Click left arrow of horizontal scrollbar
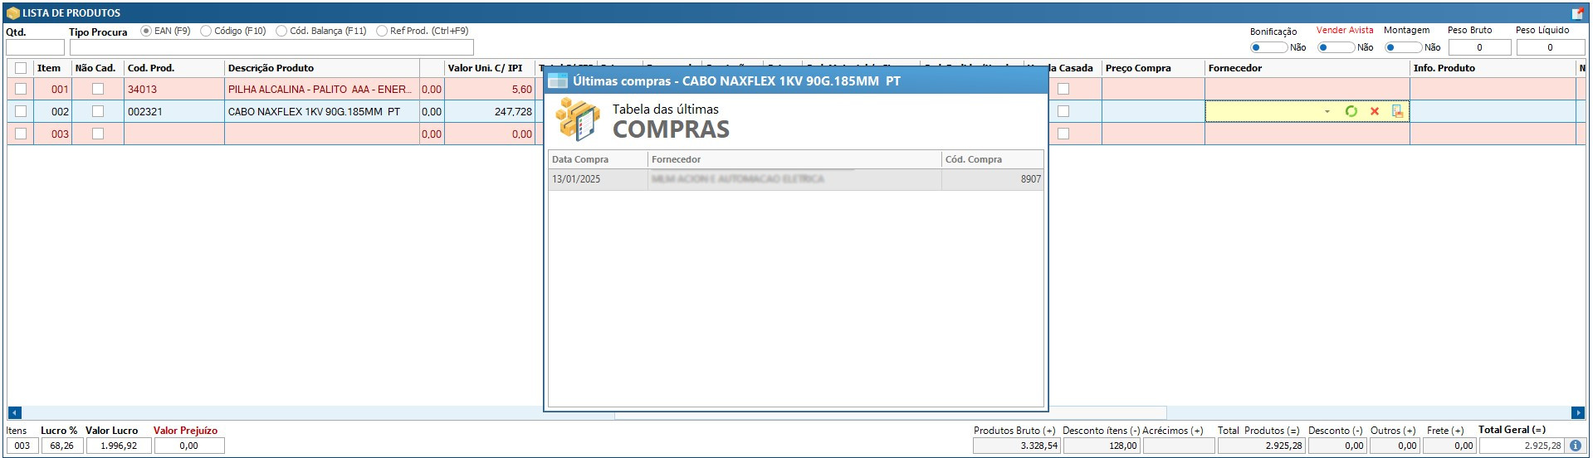The height and width of the screenshot is (458, 1593). click(x=14, y=412)
